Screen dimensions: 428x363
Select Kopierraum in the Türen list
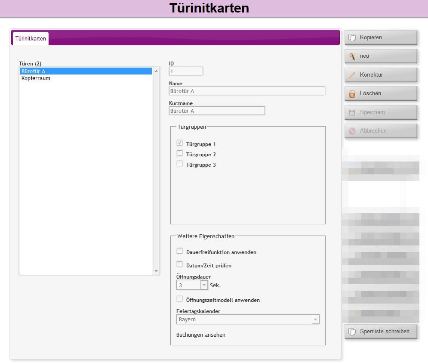36,78
